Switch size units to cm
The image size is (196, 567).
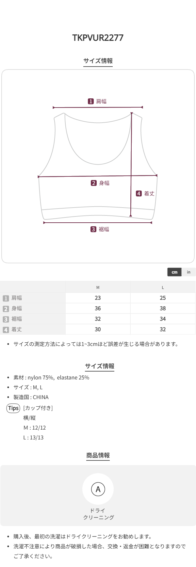point(174,272)
